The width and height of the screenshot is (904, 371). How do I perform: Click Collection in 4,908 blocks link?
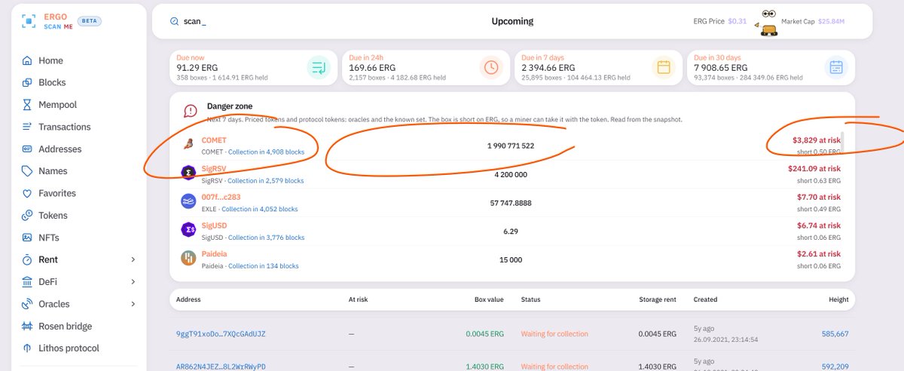pos(266,152)
